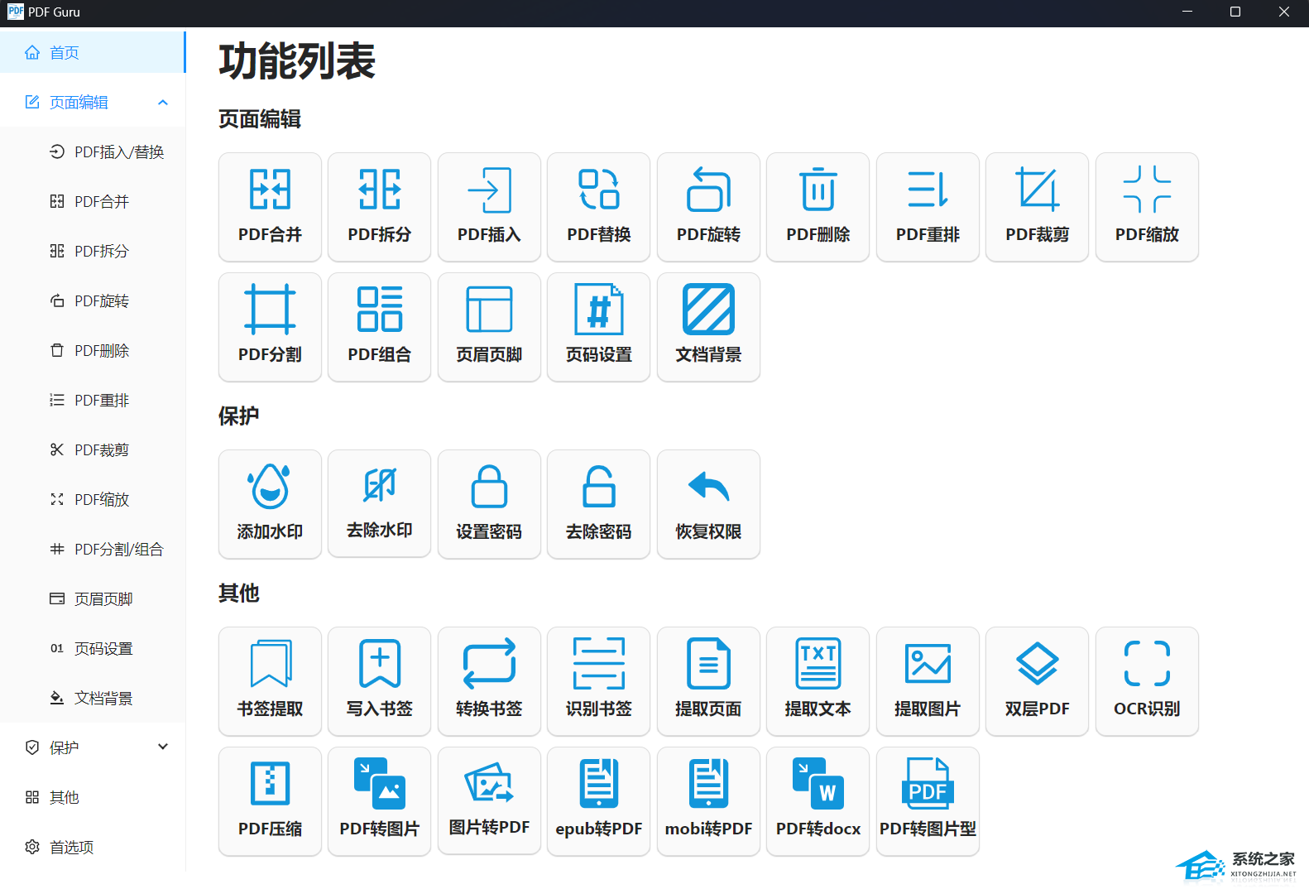Select the PDF拆分 split tool card

[x=379, y=207]
